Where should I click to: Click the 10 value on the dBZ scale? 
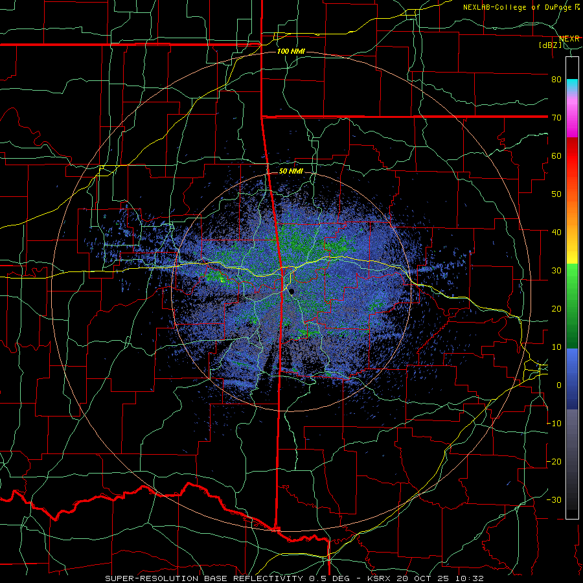click(x=556, y=347)
